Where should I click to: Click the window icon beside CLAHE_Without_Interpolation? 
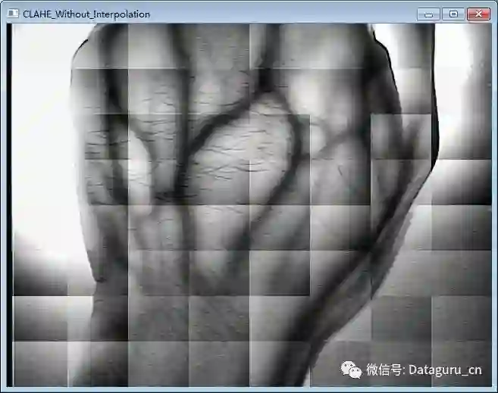[13, 14]
